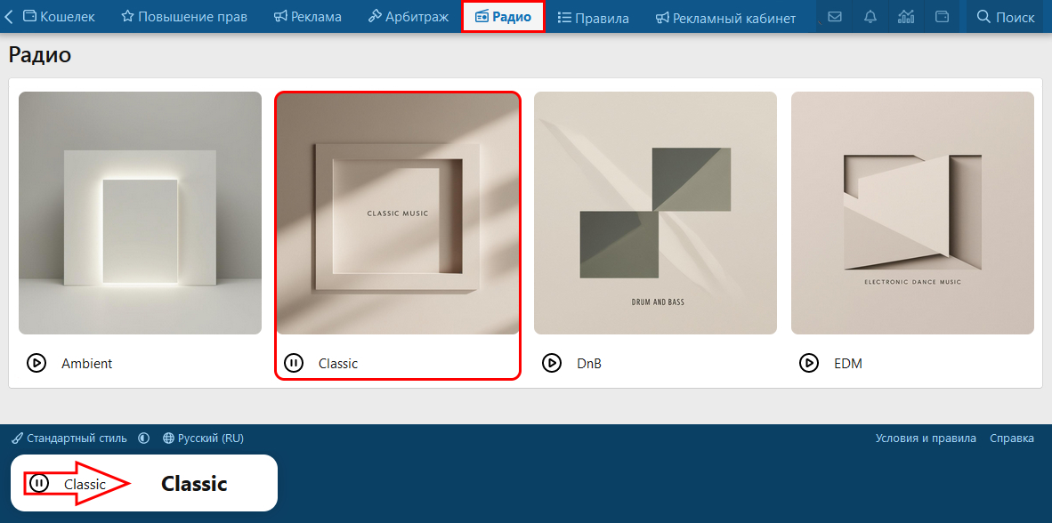Pause Classic in the bottom player bar
Image resolution: width=1052 pixels, height=523 pixels.
point(39,483)
